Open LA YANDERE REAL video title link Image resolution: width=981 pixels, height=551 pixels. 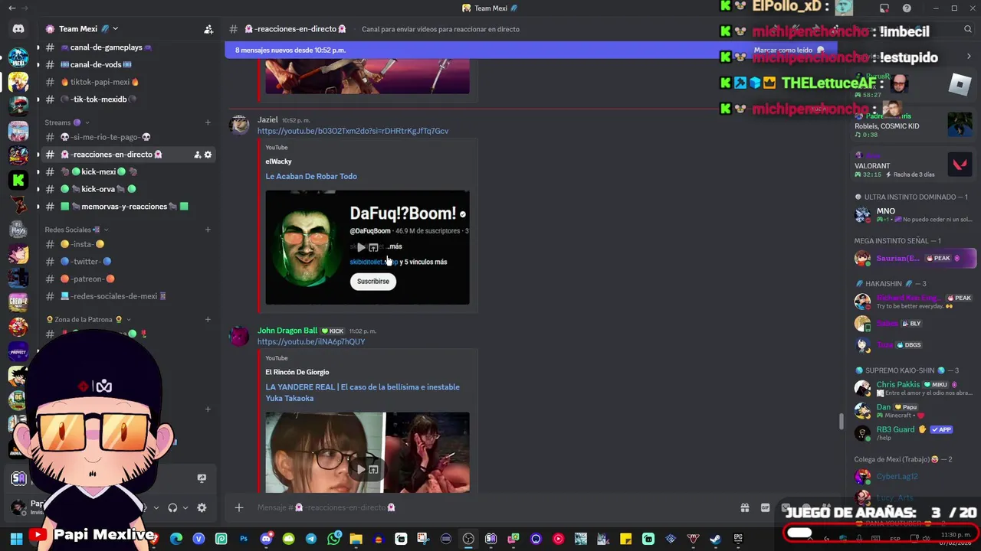(x=363, y=393)
